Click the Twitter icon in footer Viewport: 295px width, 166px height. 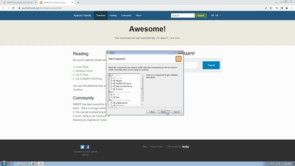(82, 147)
